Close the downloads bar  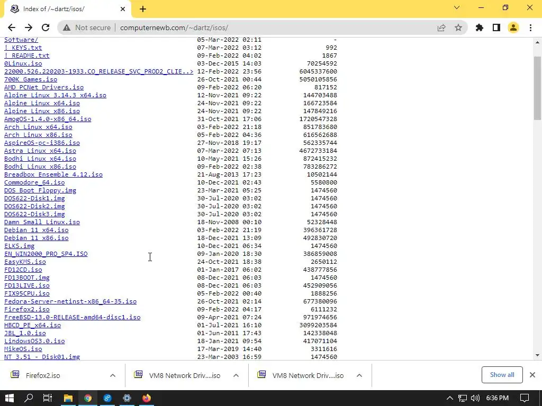coord(532,375)
